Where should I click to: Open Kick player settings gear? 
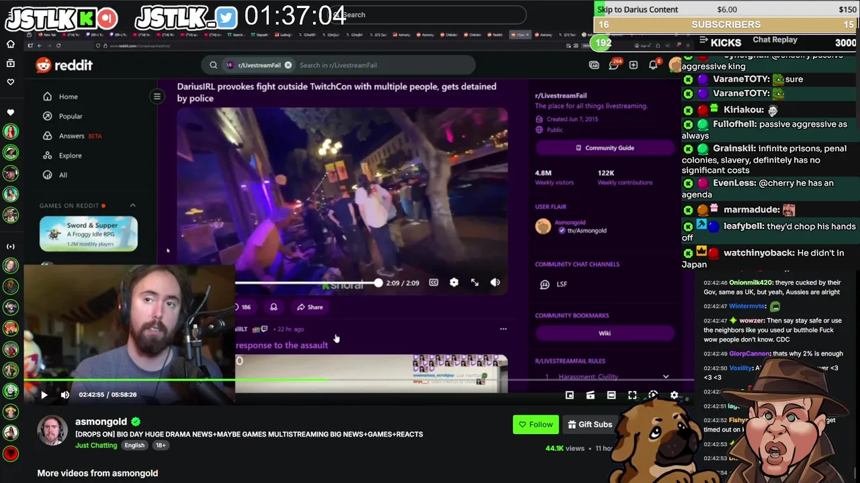[x=674, y=395]
